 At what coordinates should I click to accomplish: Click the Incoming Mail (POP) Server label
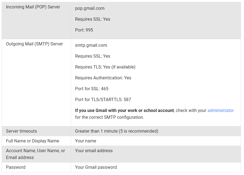(33, 7)
